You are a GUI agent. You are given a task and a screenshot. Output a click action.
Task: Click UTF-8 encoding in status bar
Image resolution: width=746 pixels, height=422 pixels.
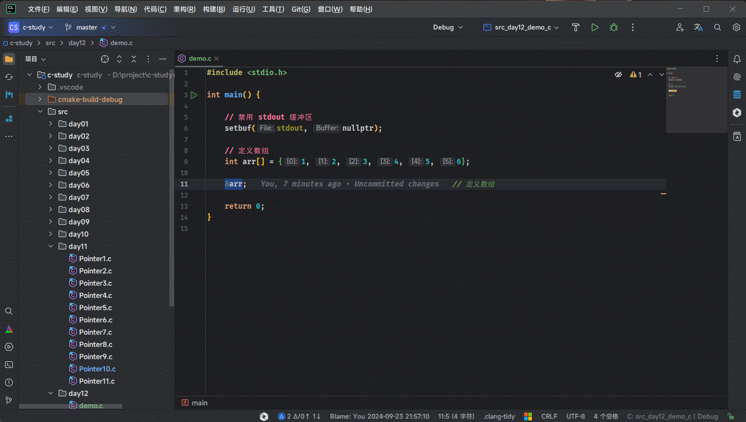coord(575,416)
